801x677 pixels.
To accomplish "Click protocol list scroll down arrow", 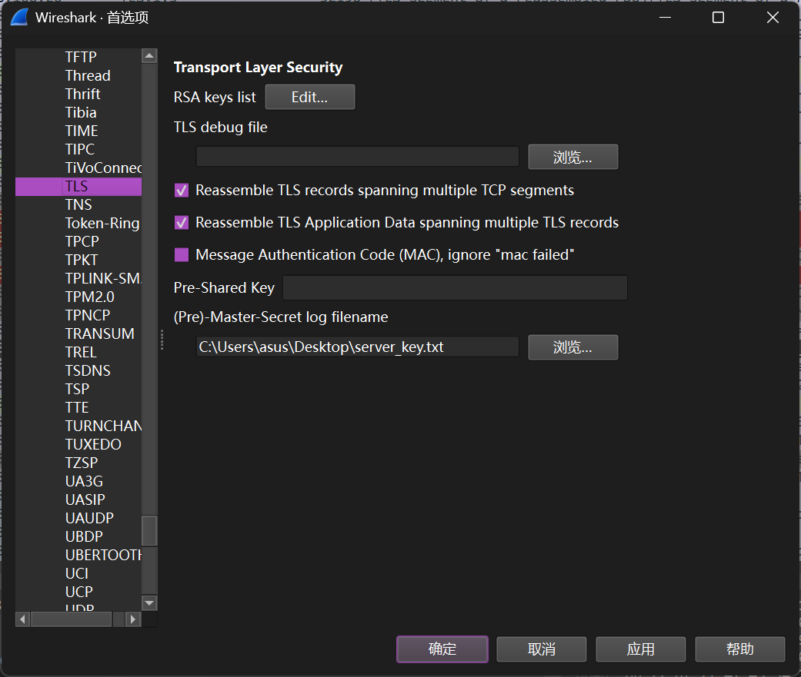I will click(x=149, y=602).
